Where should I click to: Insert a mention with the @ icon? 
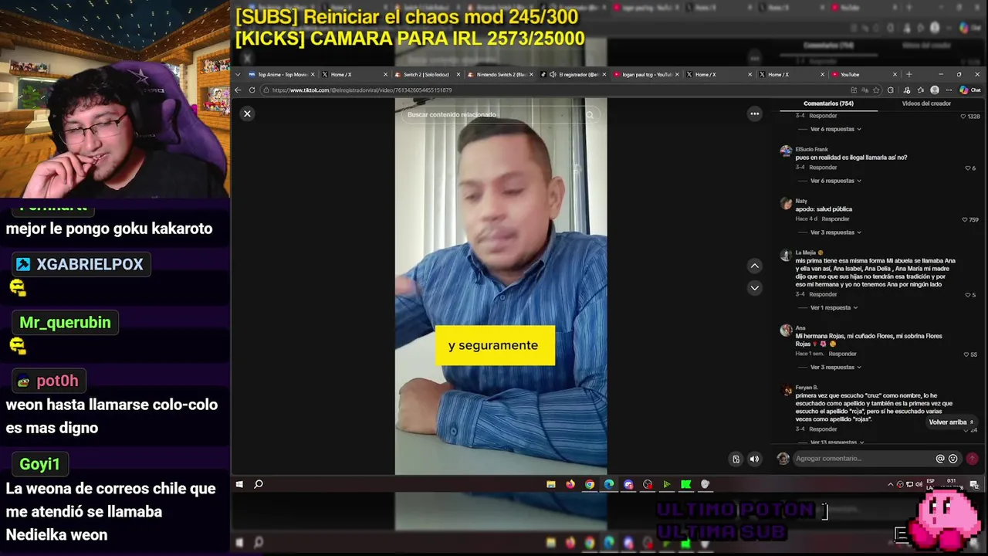click(x=940, y=459)
